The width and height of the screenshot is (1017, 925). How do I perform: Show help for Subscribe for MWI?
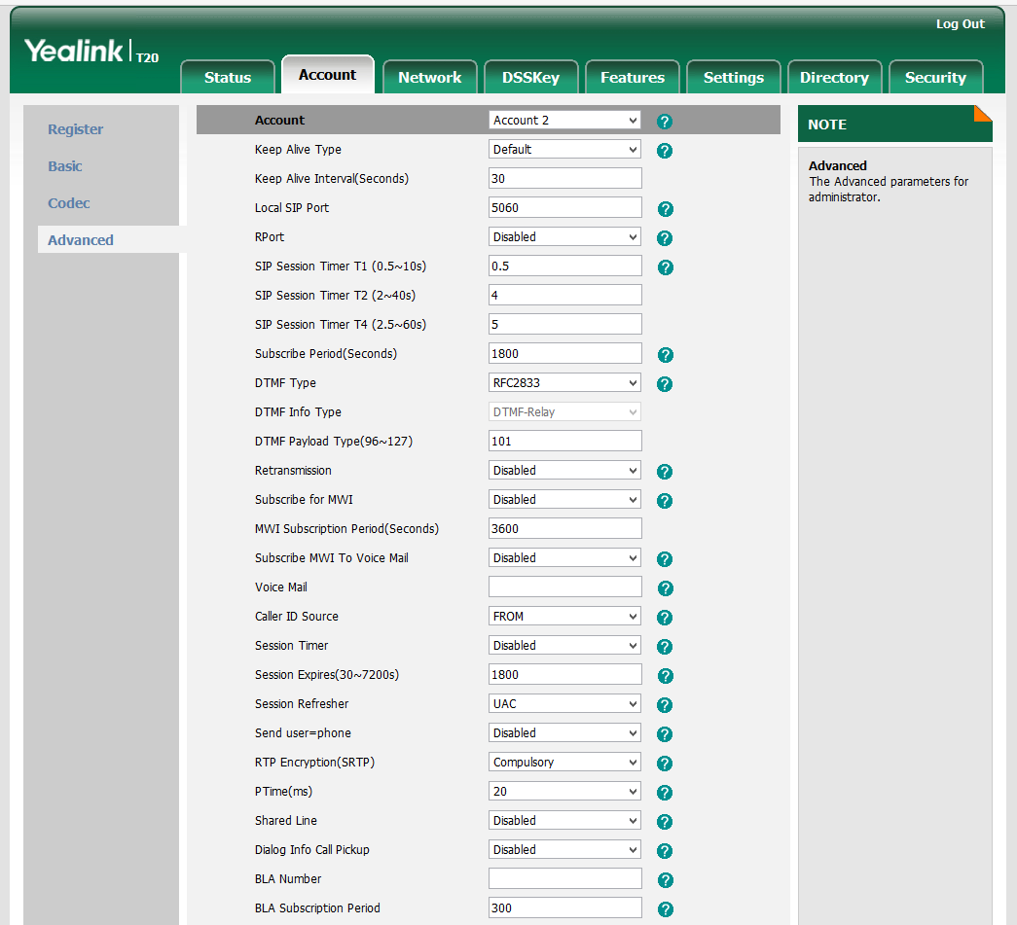click(x=665, y=501)
